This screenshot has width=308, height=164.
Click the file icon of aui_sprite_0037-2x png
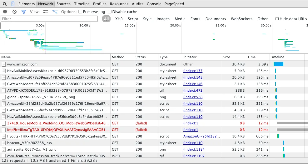tap(4, 149)
